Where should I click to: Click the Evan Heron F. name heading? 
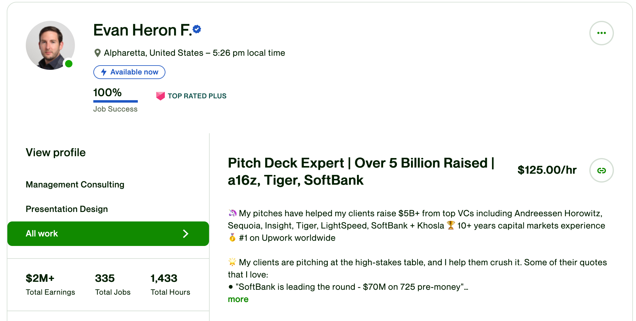coord(142,30)
